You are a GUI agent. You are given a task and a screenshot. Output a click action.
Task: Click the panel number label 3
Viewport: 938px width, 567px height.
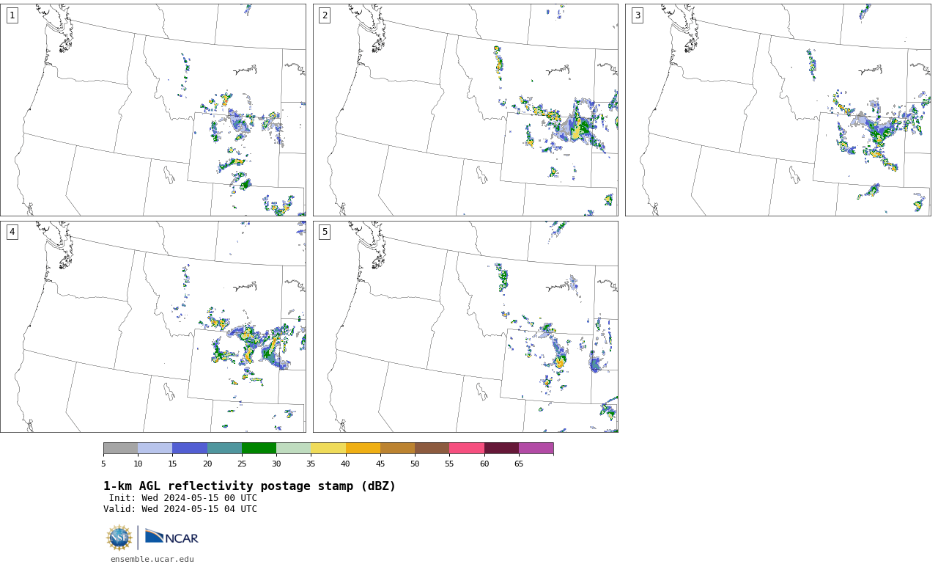click(637, 15)
